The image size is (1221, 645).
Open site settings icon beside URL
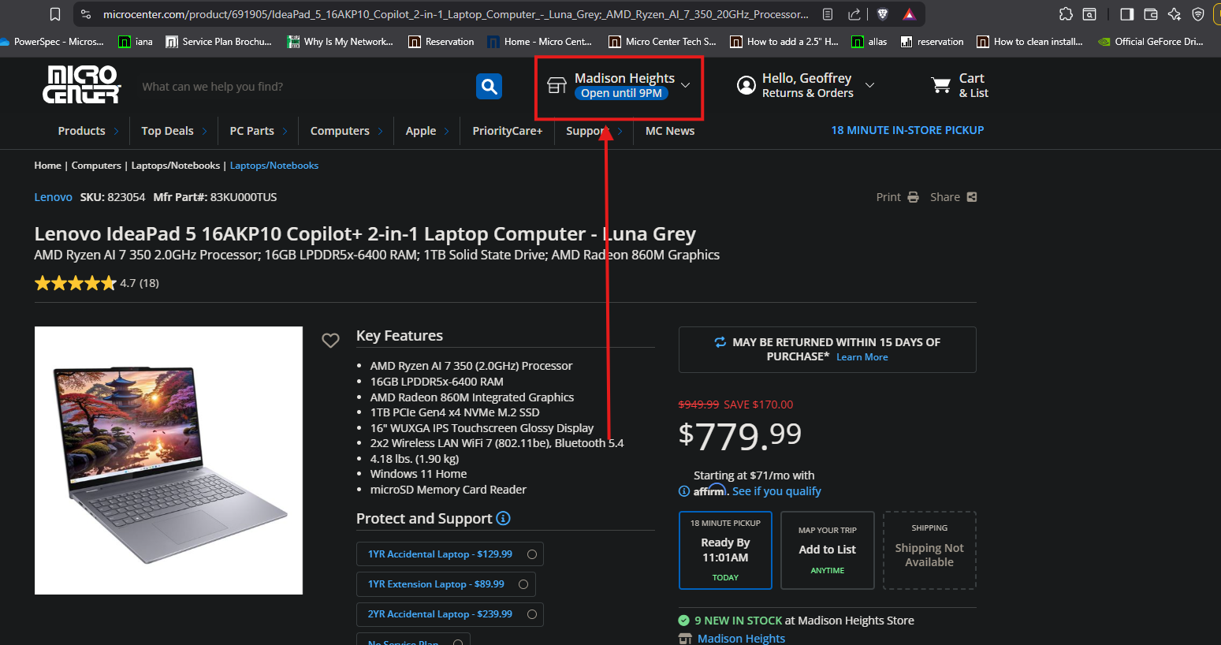[x=86, y=14]
